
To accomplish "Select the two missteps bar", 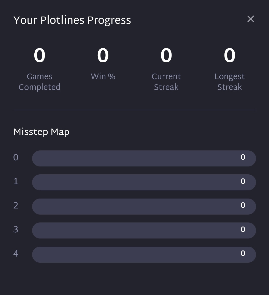I will tap(144, 206).
